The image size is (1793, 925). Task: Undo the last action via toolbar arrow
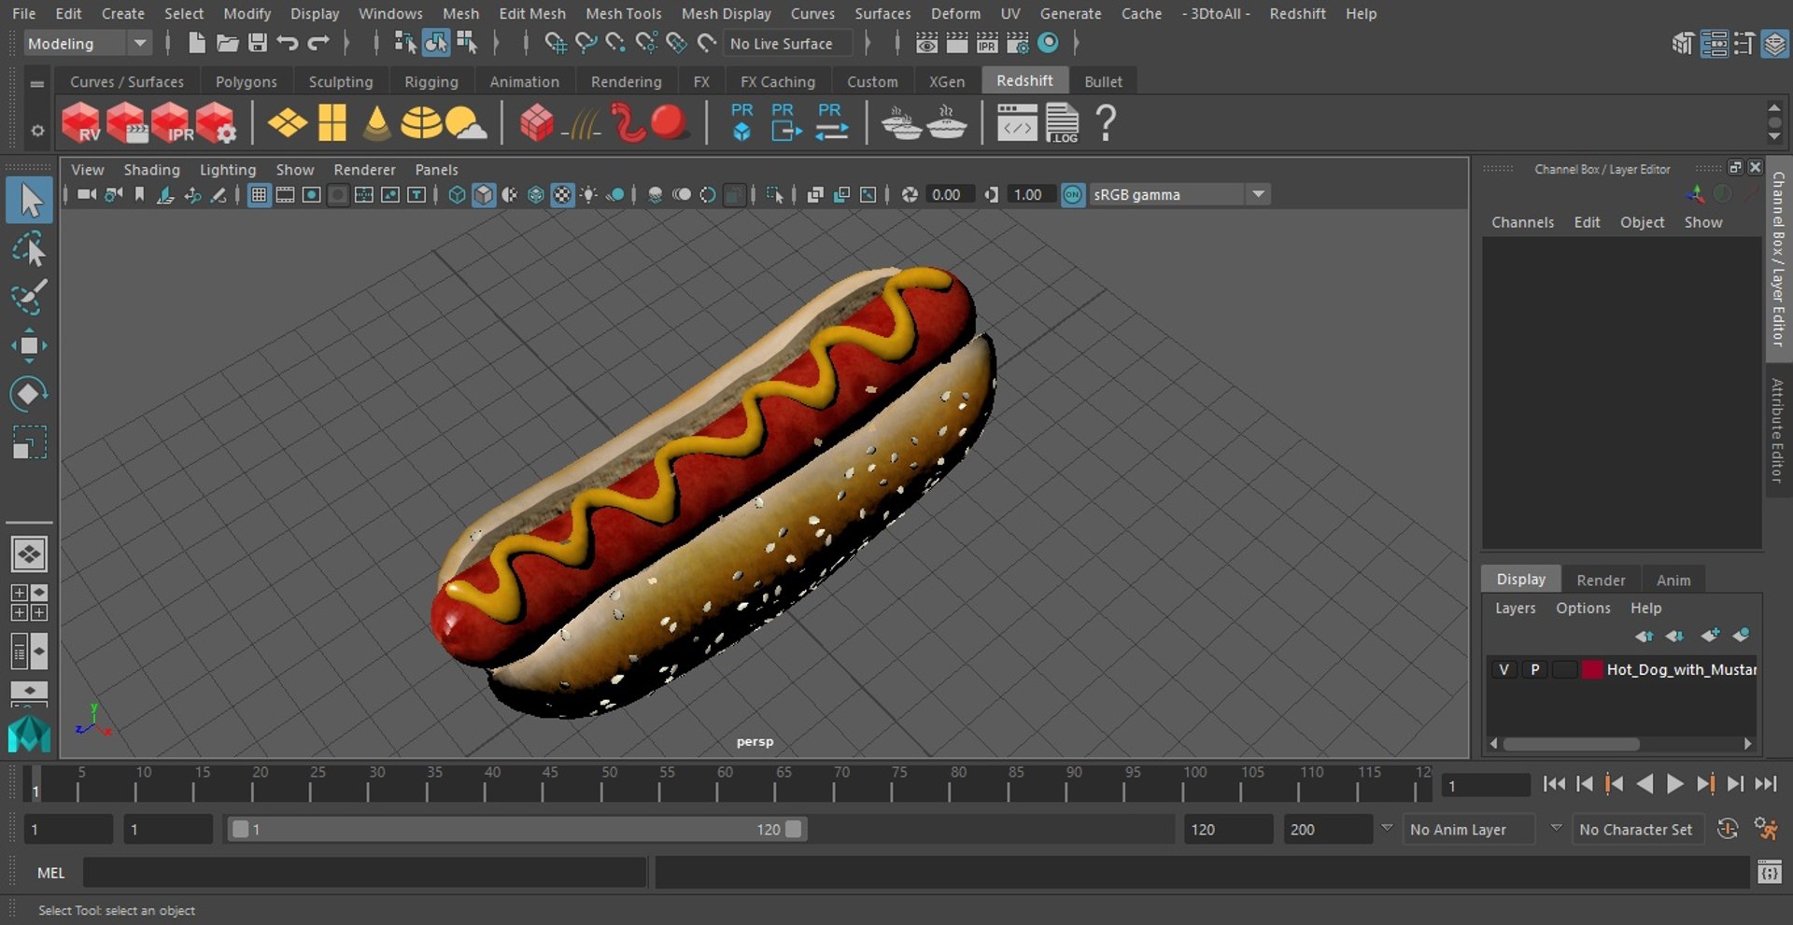click(x=288, y=43)
